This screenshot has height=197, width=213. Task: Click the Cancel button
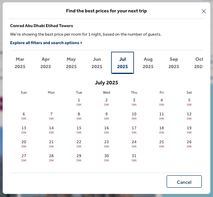(184, 182)
